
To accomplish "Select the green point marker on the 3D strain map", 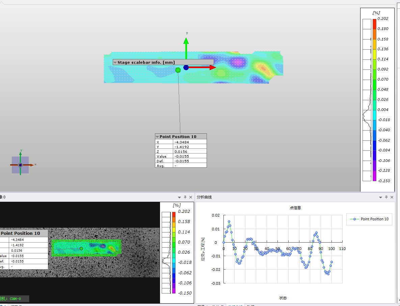I will (x=178, y=70).
